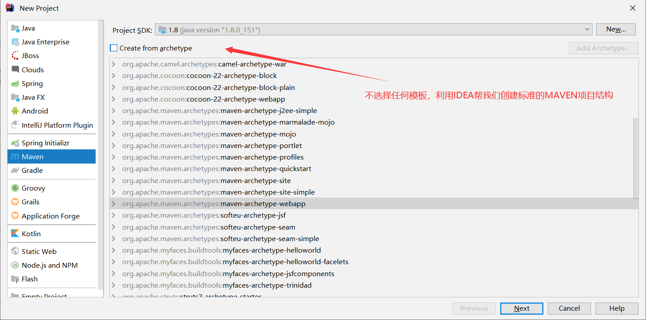
Task: Choose the Kotlin project icon
Action: [15, 234]
